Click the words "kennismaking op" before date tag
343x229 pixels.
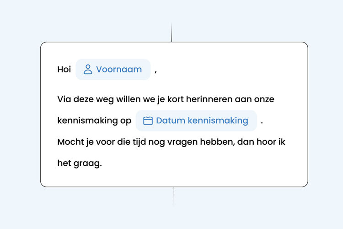tap(94, 121)
